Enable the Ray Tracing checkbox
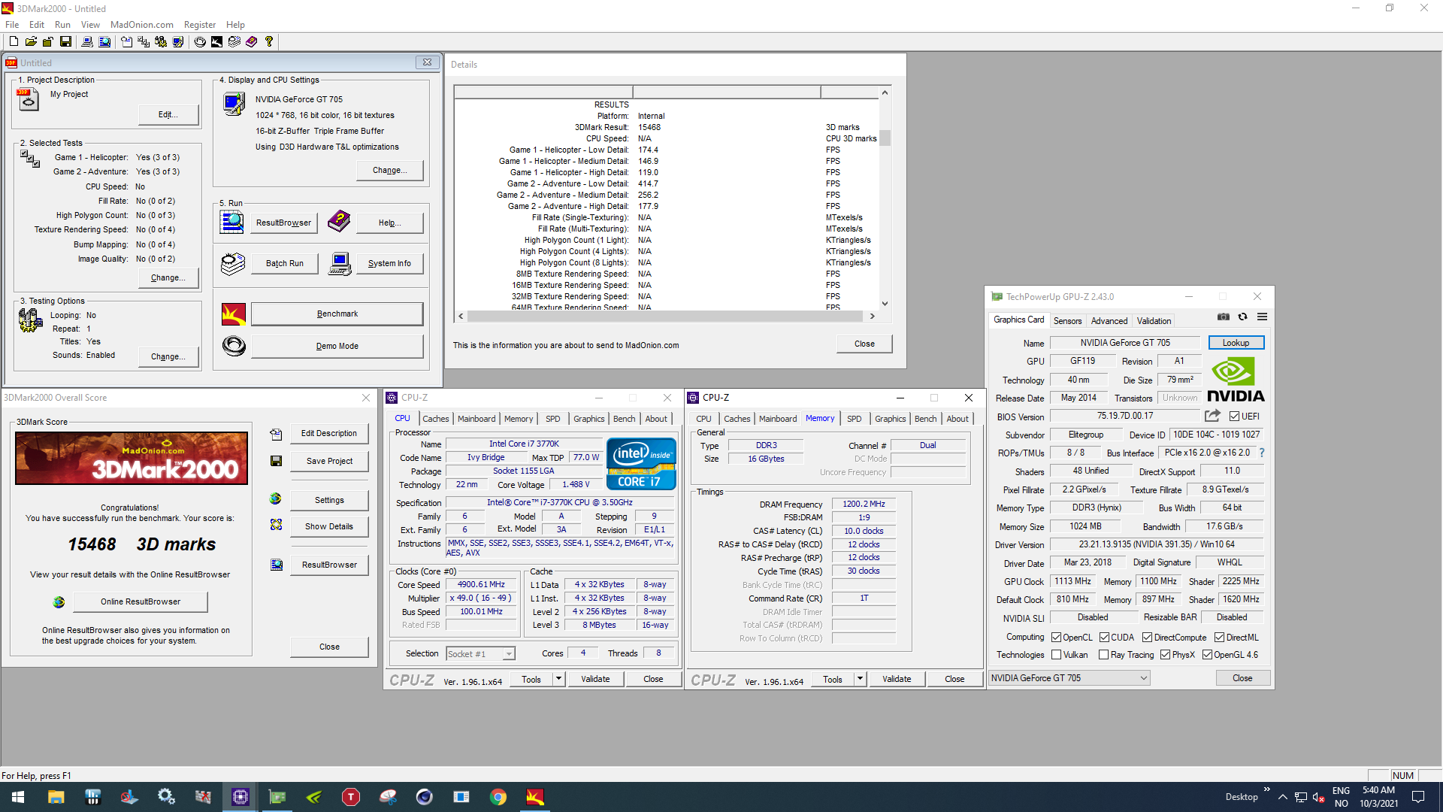Viewport: 1443px width, 812px height. coord(1103,655)
